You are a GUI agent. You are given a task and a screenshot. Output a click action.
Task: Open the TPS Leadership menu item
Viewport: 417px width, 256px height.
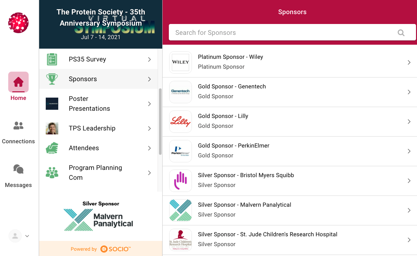point(98,128)
